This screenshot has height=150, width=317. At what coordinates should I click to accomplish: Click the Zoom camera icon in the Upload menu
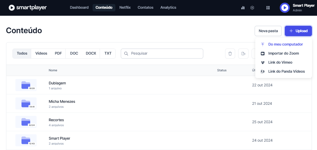pyautogui.click(x=263, y=54)
